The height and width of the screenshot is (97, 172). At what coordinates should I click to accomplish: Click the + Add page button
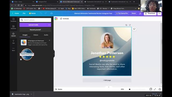(107, 80)
